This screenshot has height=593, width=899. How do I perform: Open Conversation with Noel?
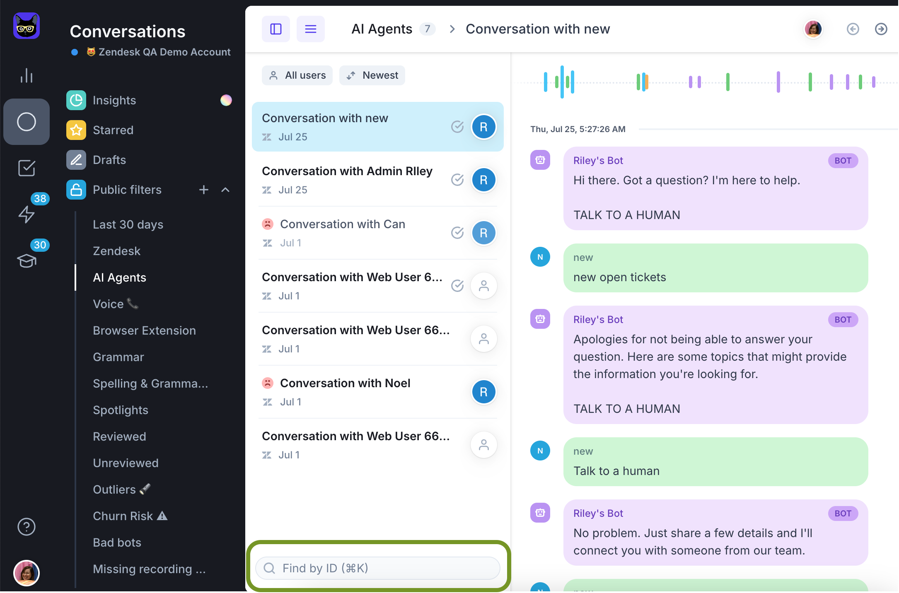[x=345, y=383]
